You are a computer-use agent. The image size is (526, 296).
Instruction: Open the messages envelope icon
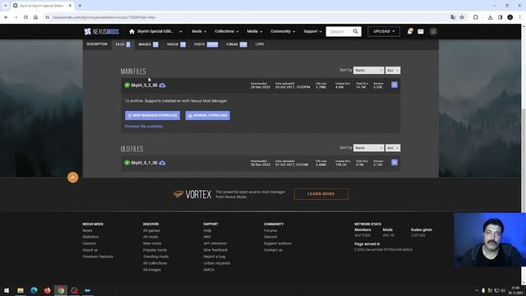point(421,31)
